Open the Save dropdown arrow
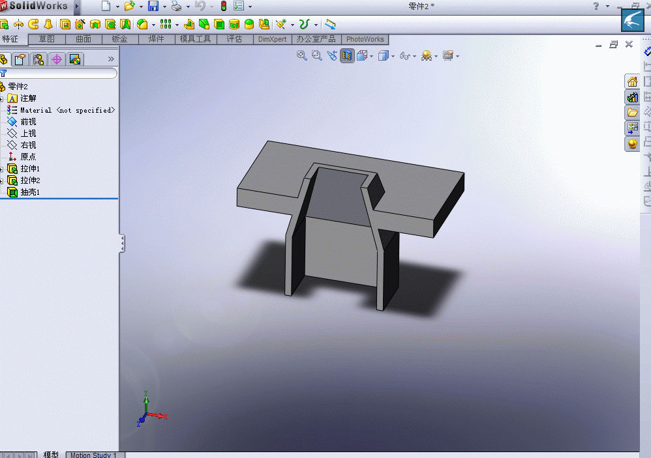 165,7
